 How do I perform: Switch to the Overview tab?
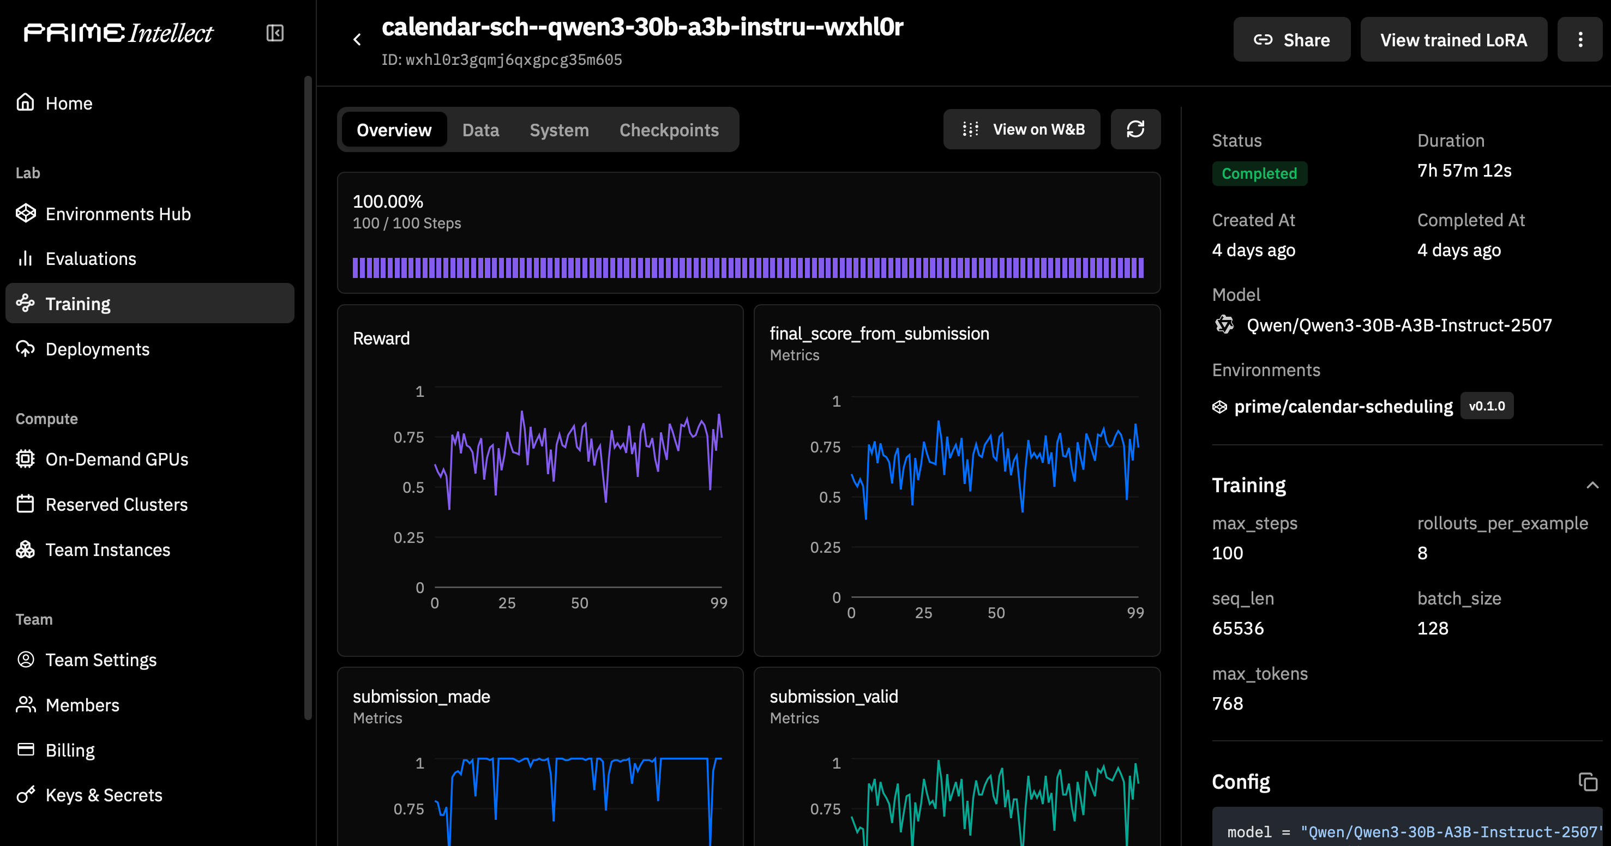(x=394, y=129)
